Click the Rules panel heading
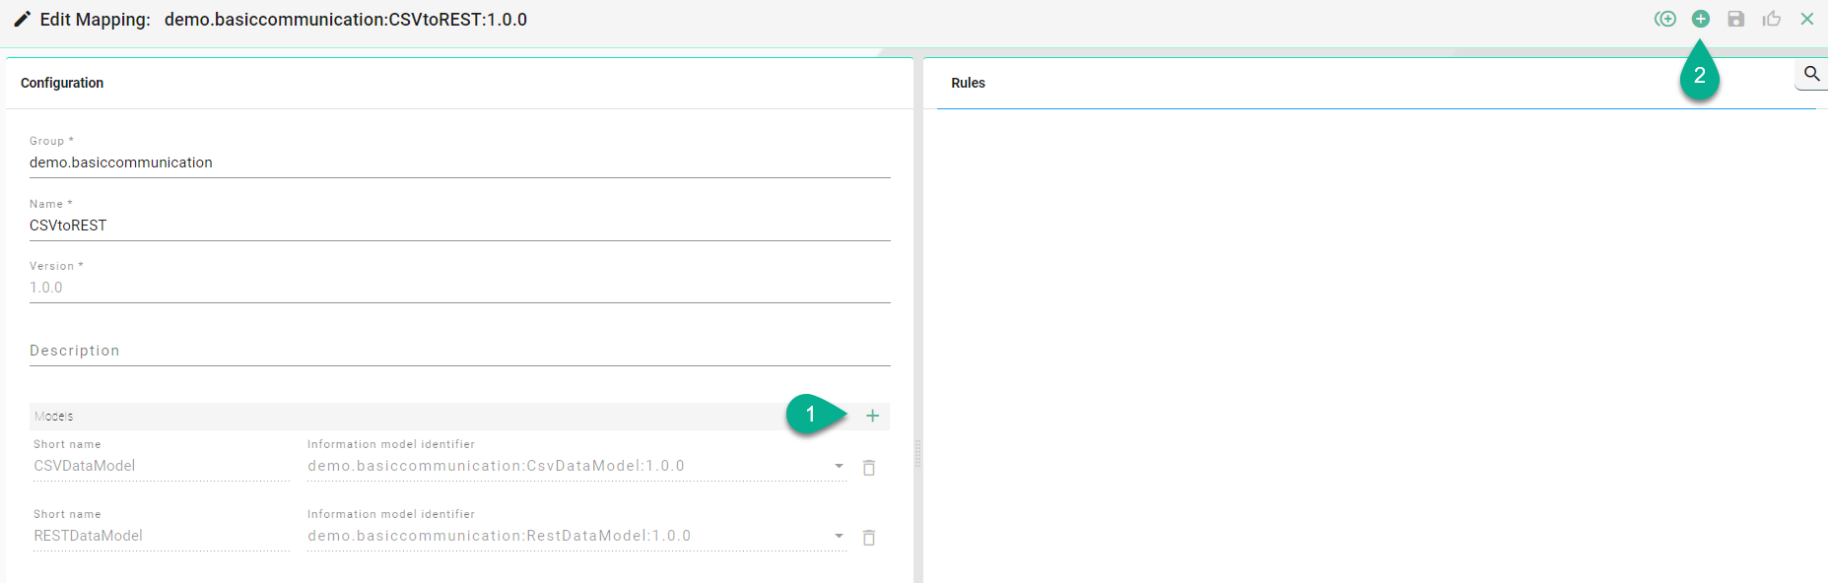The image size is (1828, 583). pyautogui.click(x=968, y=83)
